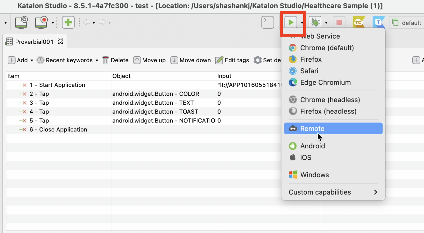Screen dimensions: 424x233
Task: Choose Chrome (headless) in the menu
Action: [330, 100]
